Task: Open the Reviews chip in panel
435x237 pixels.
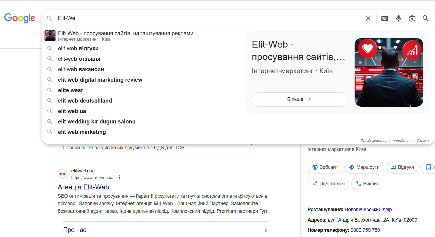Action: pos(402,167)
